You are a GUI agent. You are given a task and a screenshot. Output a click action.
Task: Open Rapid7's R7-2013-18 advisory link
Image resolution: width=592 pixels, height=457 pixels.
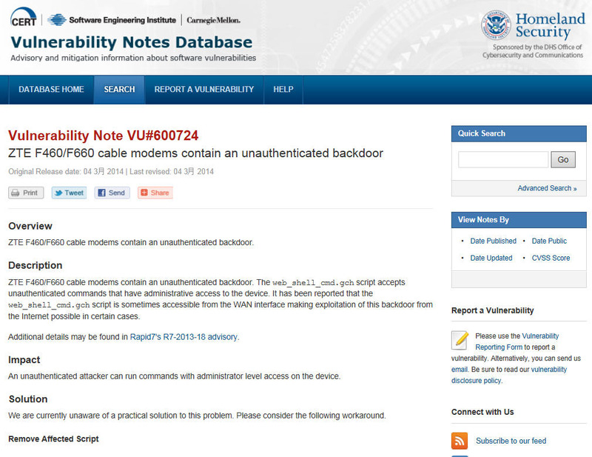[185, 336]
